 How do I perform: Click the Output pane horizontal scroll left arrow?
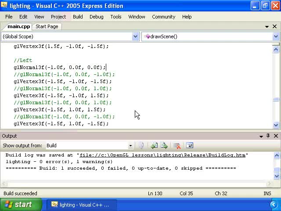pos(4,183)
